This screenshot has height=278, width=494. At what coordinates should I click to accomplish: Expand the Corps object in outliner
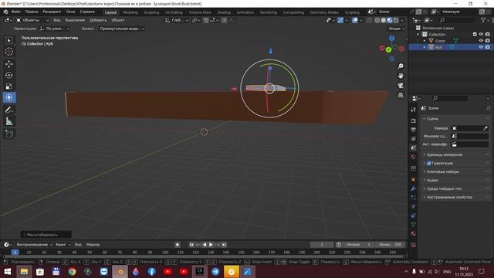(x=425, y=41)
